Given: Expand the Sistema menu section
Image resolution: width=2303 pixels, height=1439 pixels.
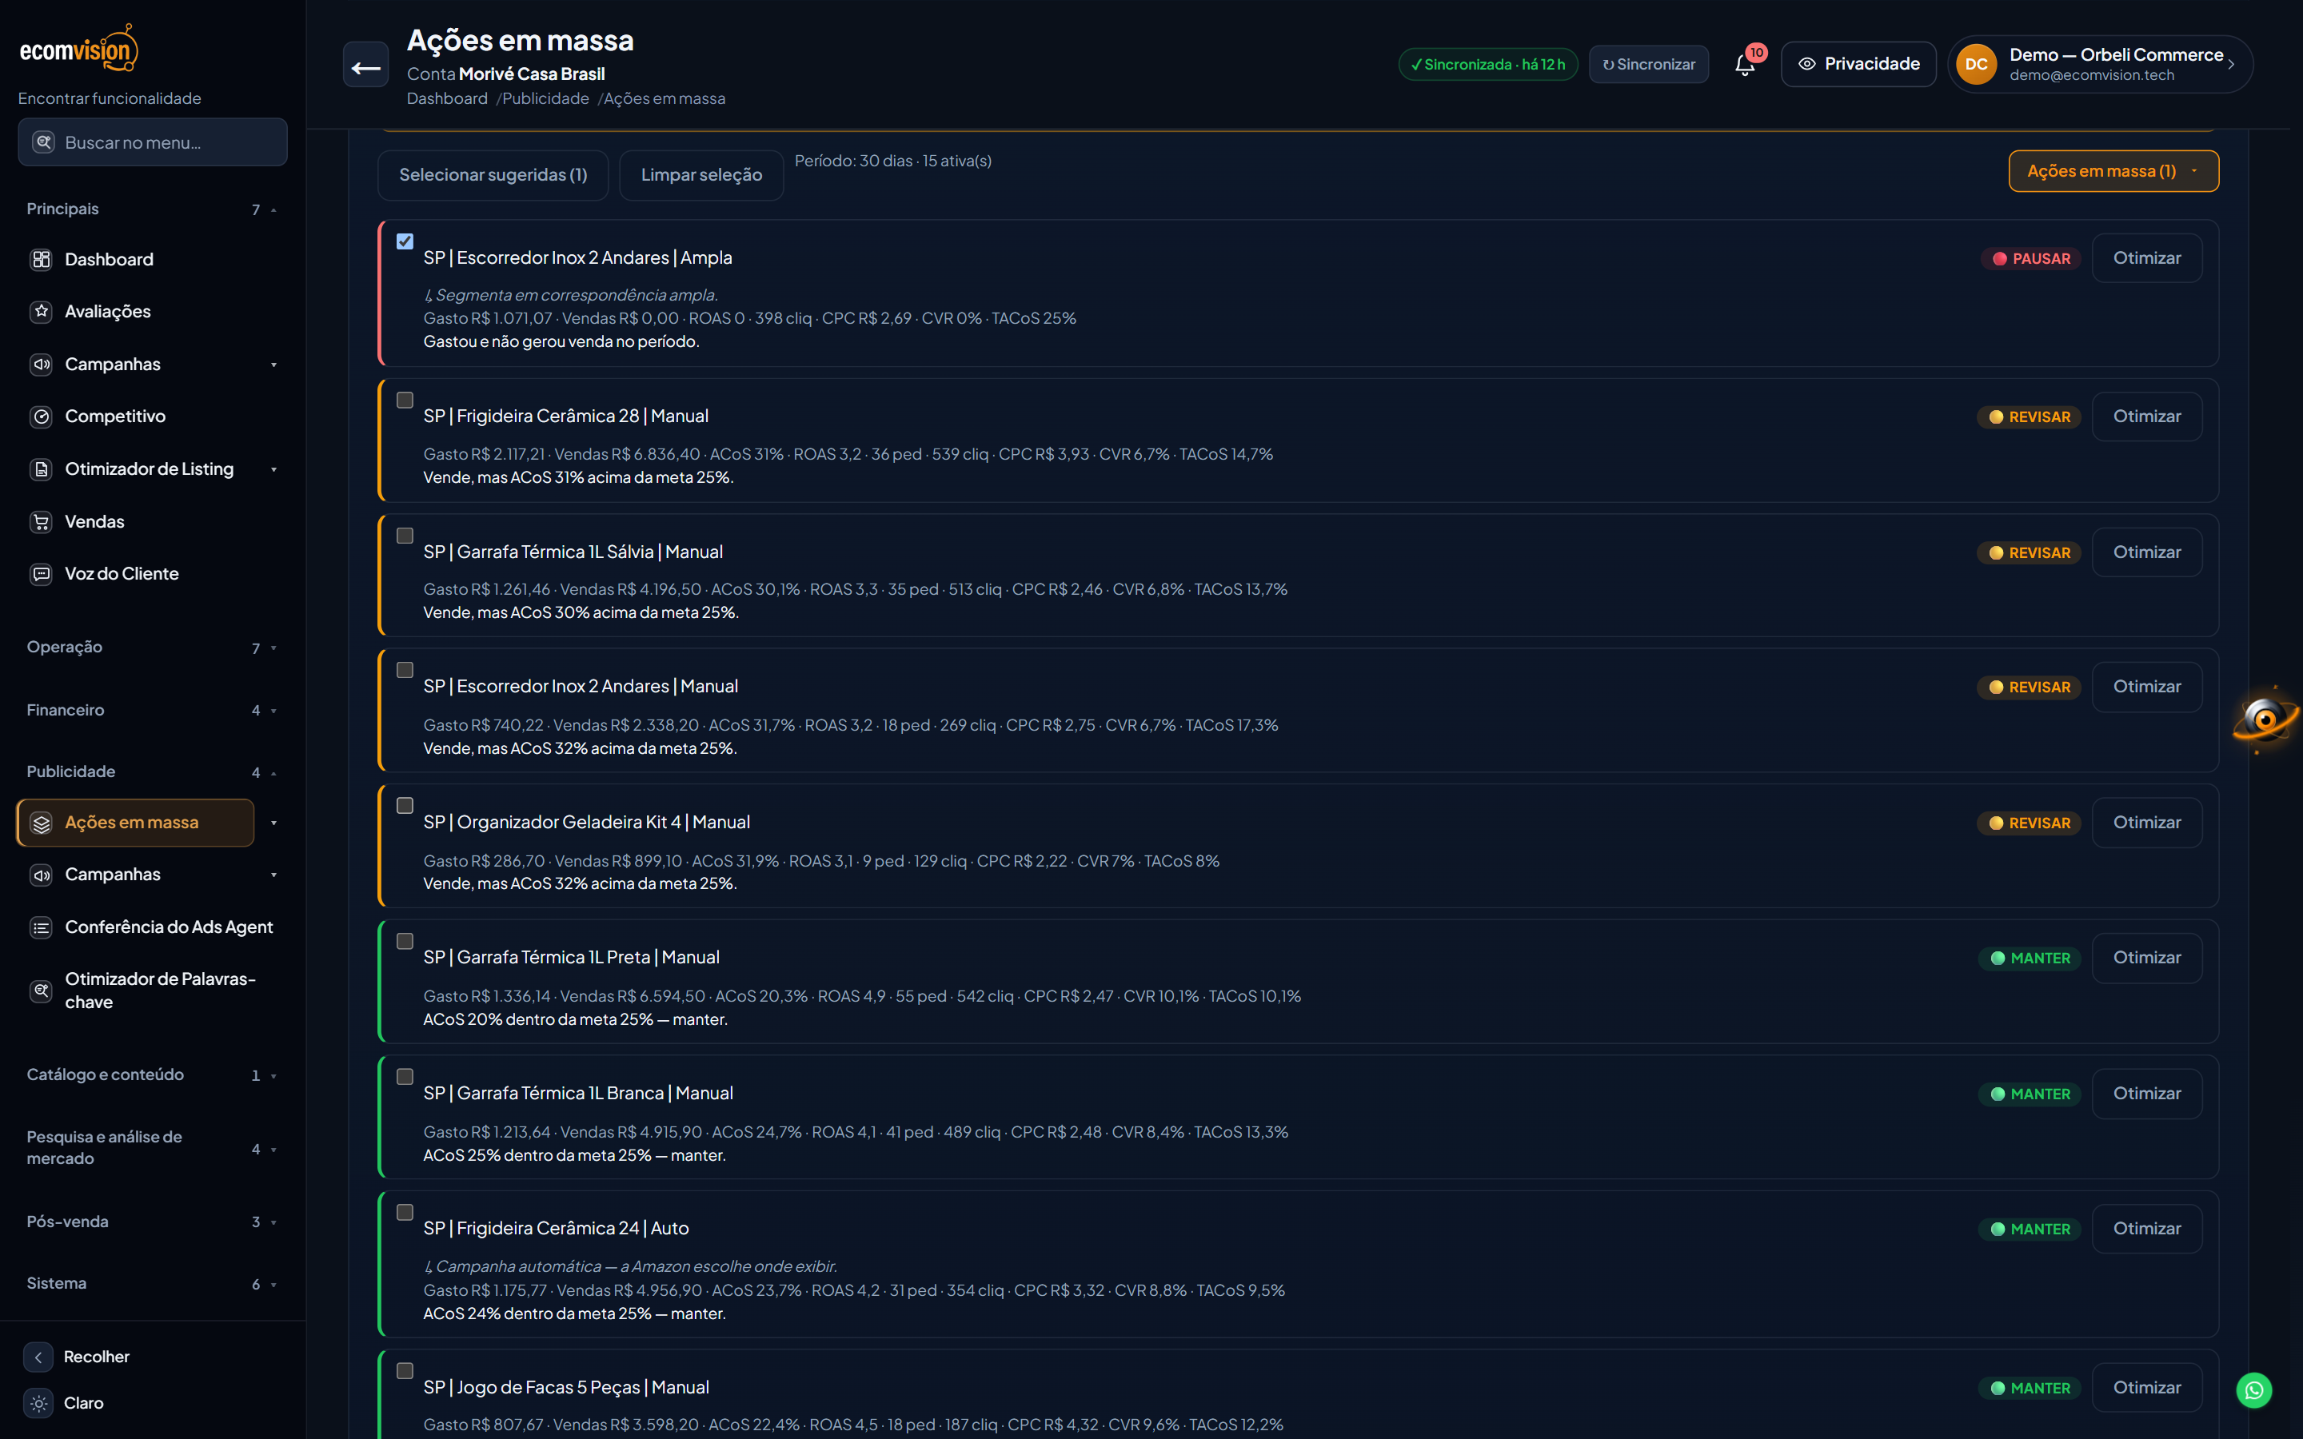Looking at the screenshot, I should [x=152, y=1283].
